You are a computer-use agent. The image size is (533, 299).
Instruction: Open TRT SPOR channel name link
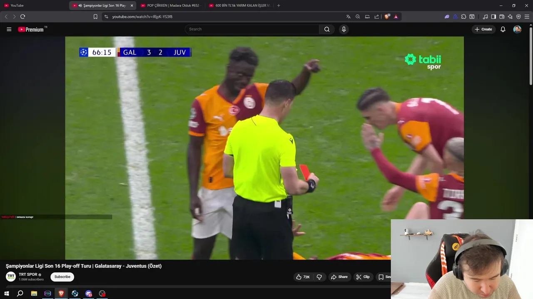[x=28, y=274]
